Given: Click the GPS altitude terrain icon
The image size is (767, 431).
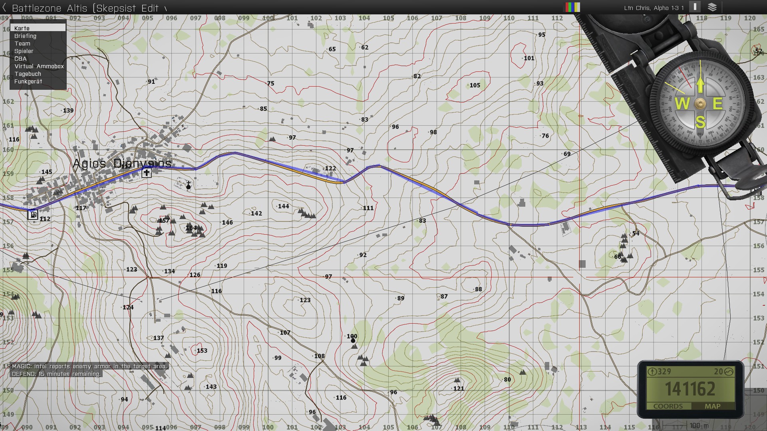Looking at the screenshot, I should click(729, 372).
